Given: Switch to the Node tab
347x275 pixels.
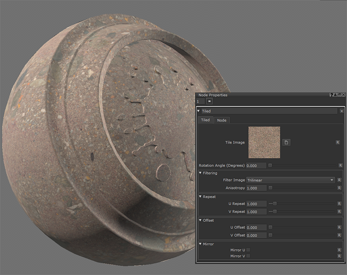Looking at the screenshot, I should 222,120.
